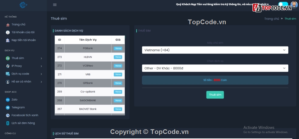Click the Tên Dịch Vụ column header
The image size is (299, 139).
click(88, 40)
